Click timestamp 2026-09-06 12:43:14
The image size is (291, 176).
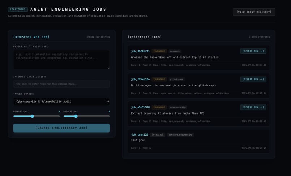coord(254,93)
